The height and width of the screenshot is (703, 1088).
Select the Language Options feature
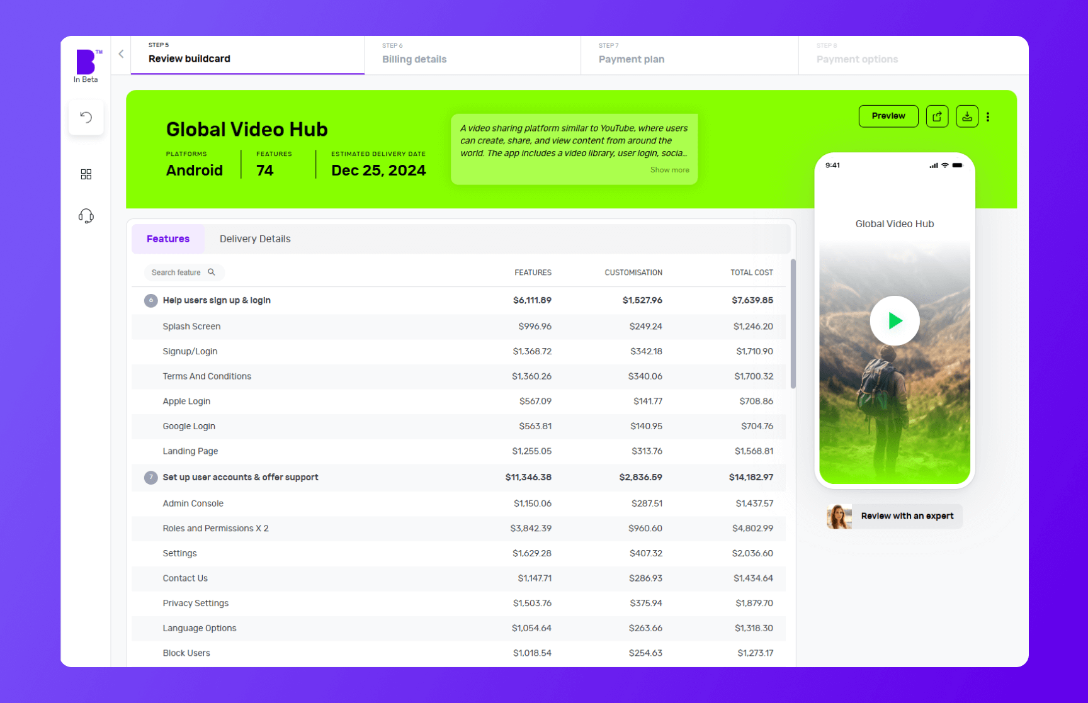[458, 628]
